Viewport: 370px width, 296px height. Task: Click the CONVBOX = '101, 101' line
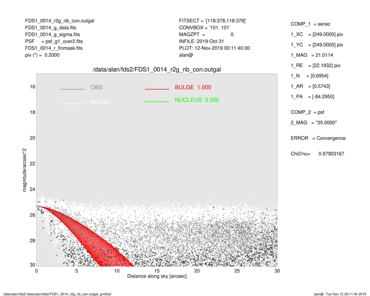tap(204, 28)
